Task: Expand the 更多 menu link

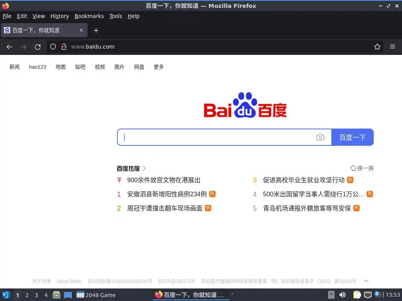Action: point(159,67)
